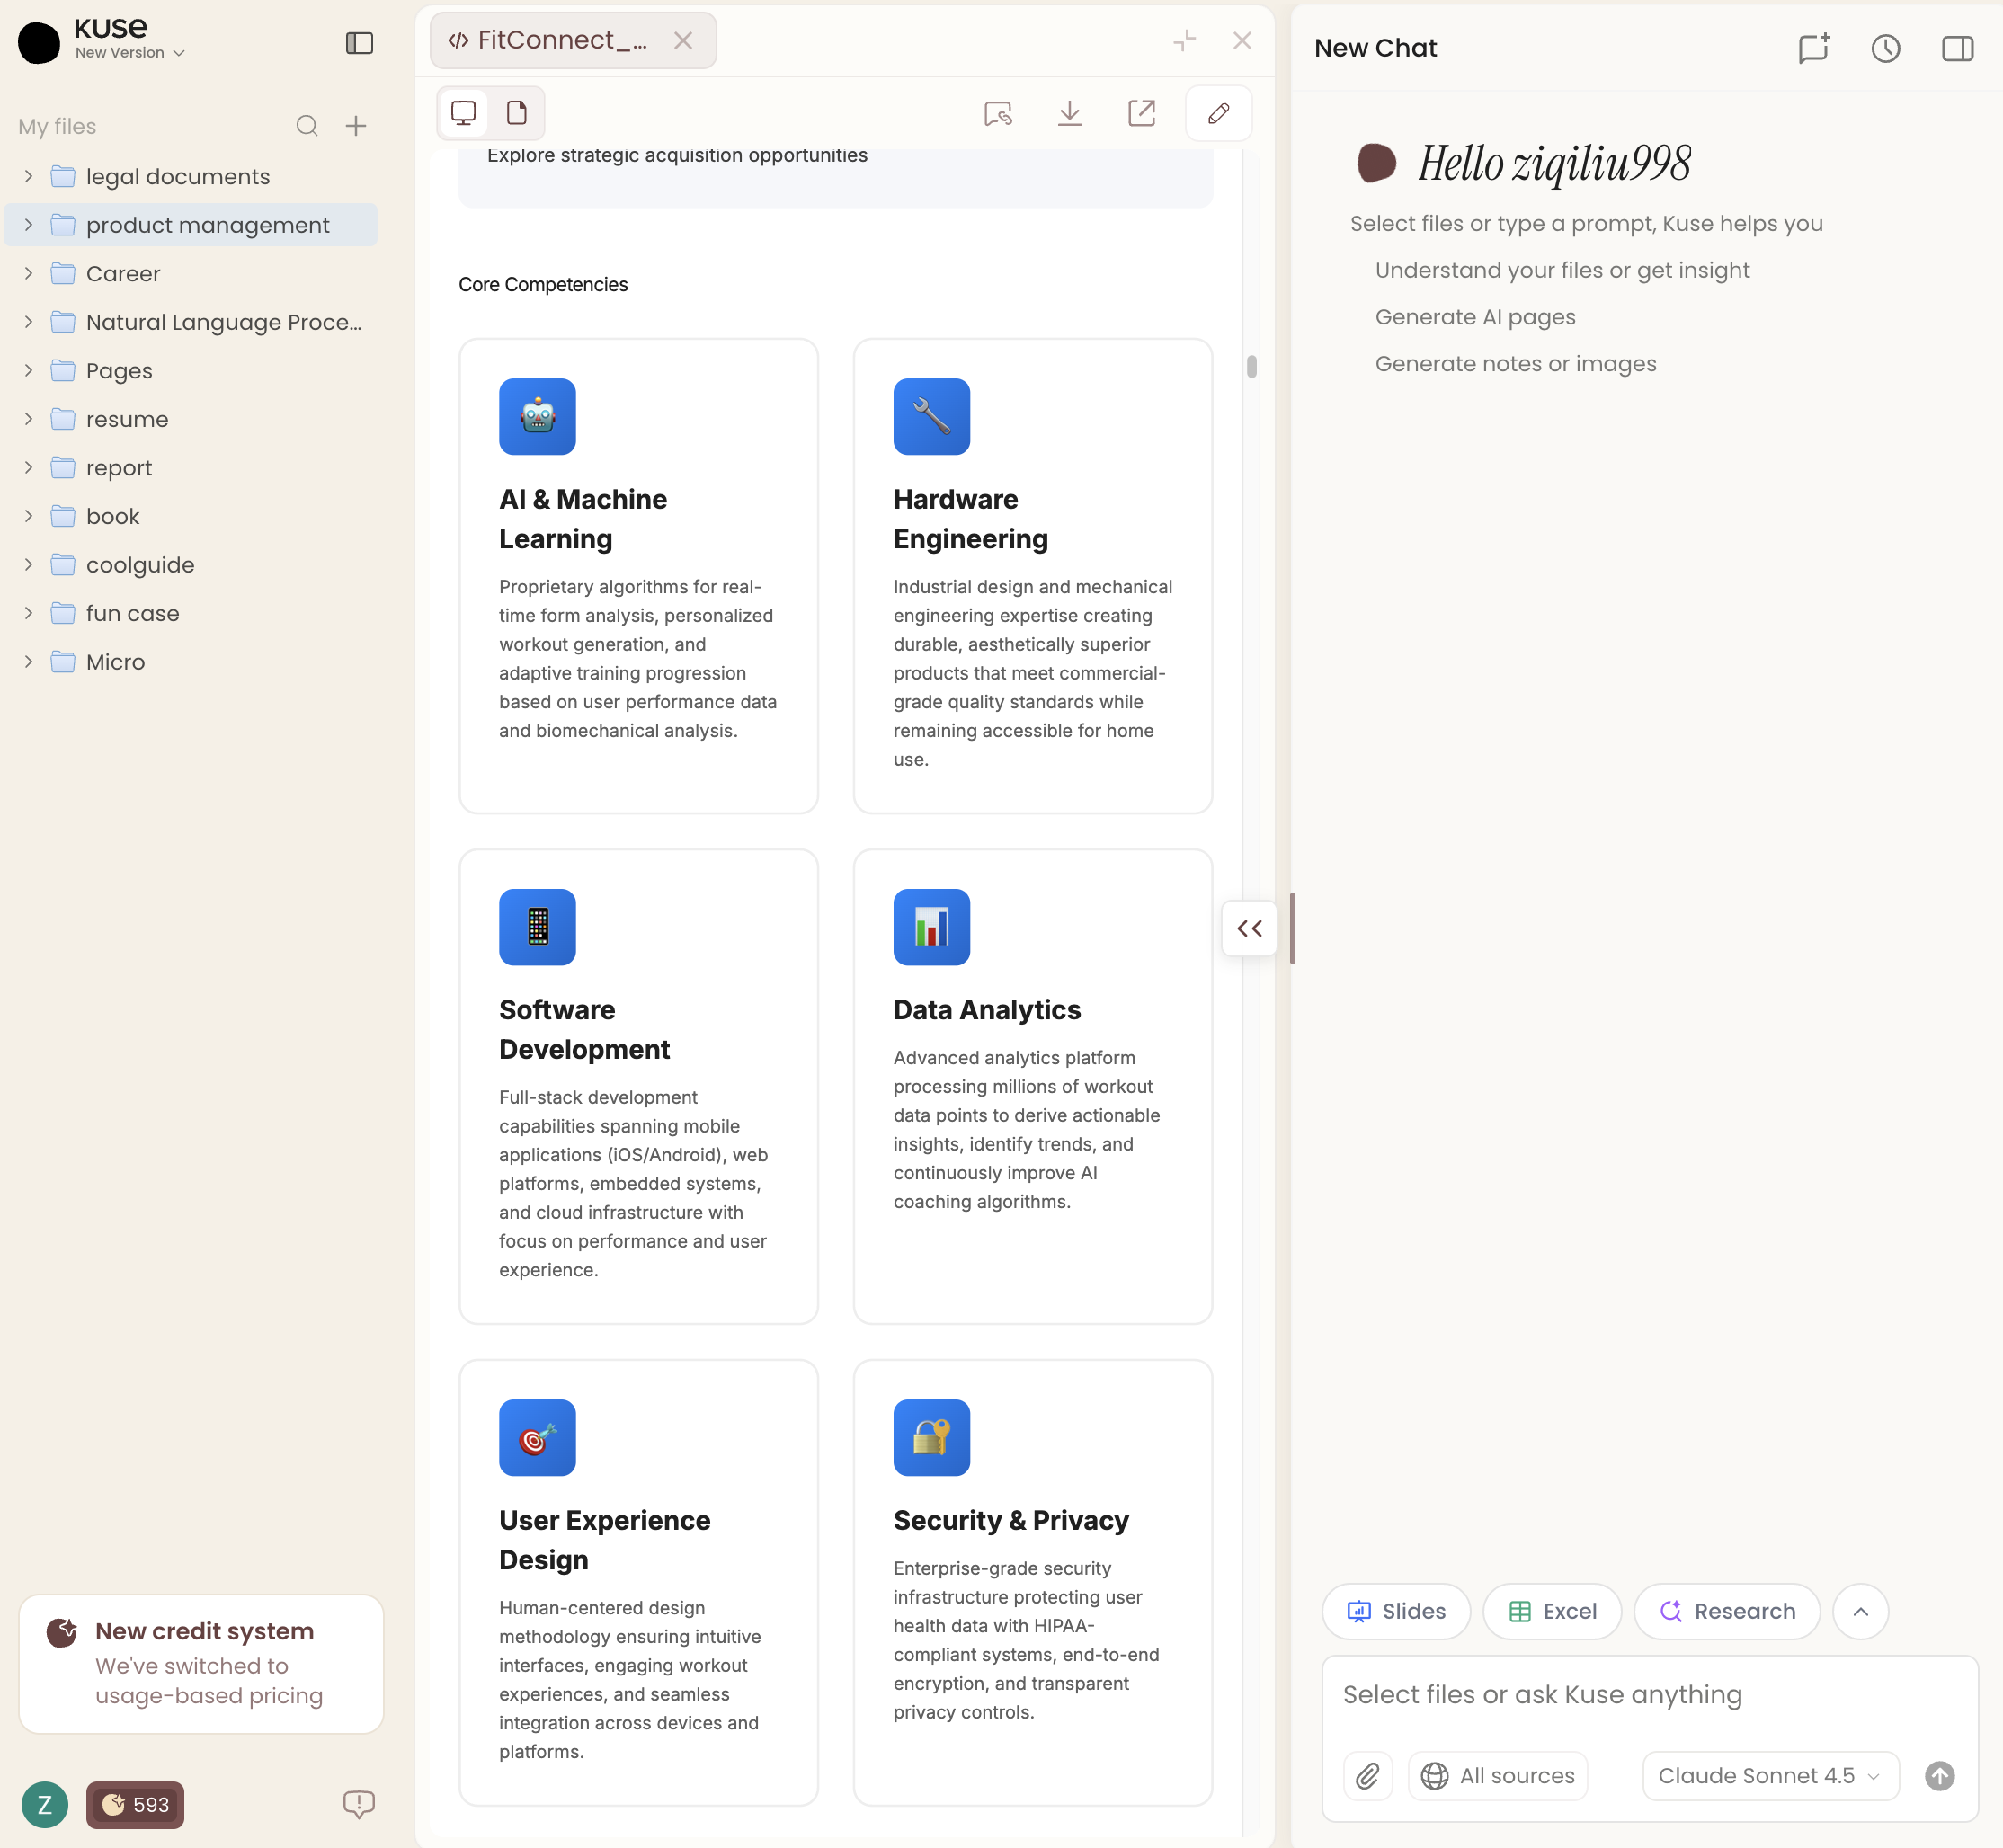Click the Research button

coord(1727,1611)
